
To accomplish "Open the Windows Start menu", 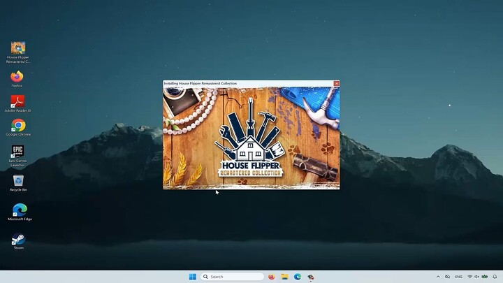I will click(x=193, y=277).
